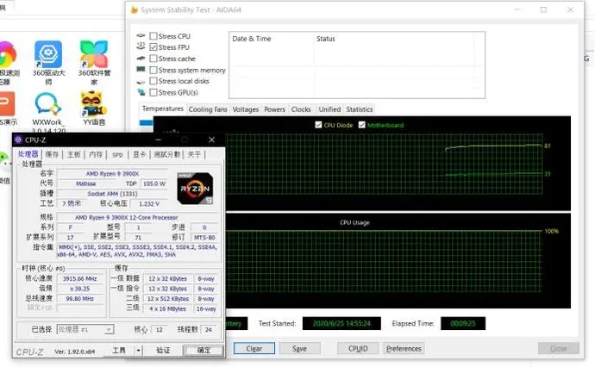Viewport: 595px width, 367px height.
Task: Switch to the 内存 tab in CPU-Z
Action: click(x=96, y=154)
